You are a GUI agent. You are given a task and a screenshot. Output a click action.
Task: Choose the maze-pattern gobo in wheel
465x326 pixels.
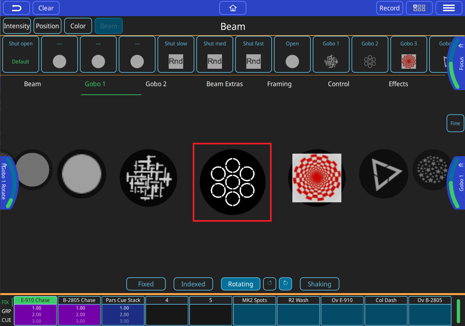coord(148,178)
